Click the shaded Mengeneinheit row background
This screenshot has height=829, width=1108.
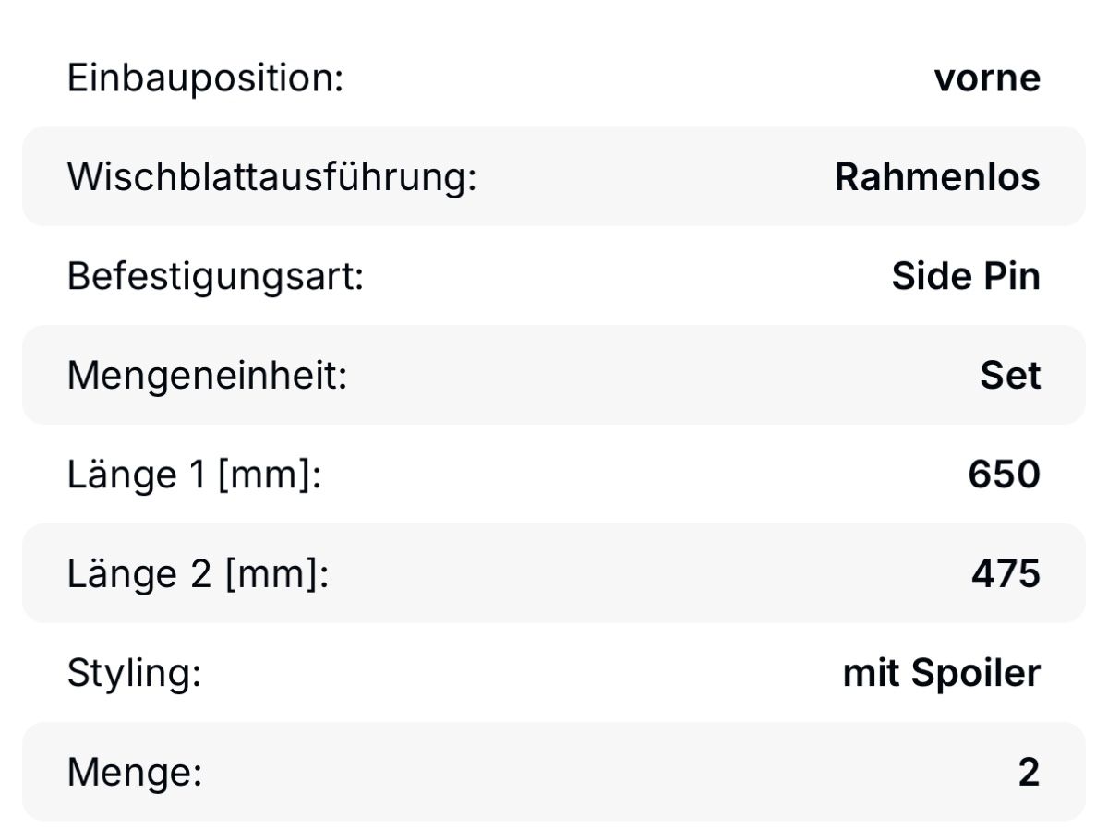pyautogui.click(x=646, y=376)
